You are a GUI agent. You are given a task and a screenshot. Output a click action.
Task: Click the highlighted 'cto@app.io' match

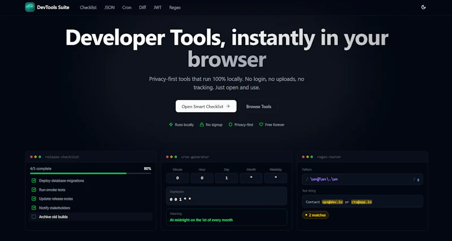coord(362,202)
